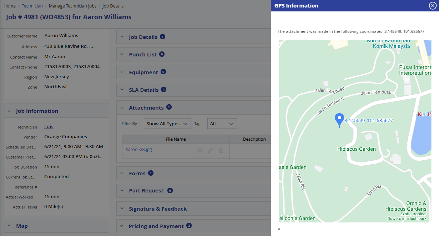The width and height of the screenshot is (439, 236).
Task: Expand the Forms section
Action: coord(137,173)
